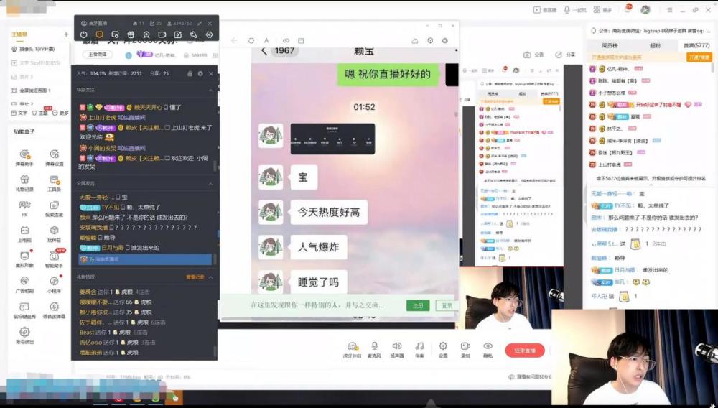Screen dimensions: 718x408
Task: Open the user avatar in top bar
Action: [x=645, y=9]
